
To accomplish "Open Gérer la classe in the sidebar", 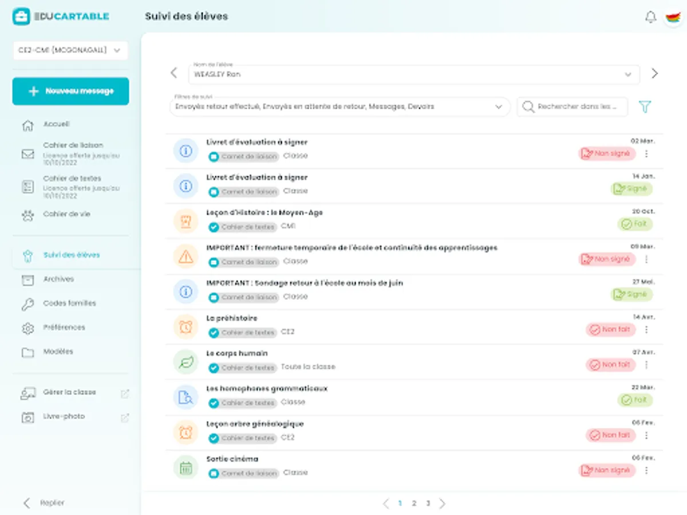I will coord(70,393).
